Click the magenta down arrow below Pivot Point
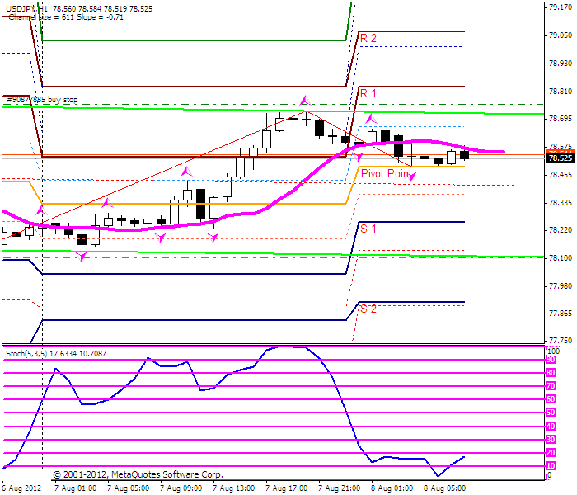577x495 pixels. pyautogui.click(x=413, y=176)
